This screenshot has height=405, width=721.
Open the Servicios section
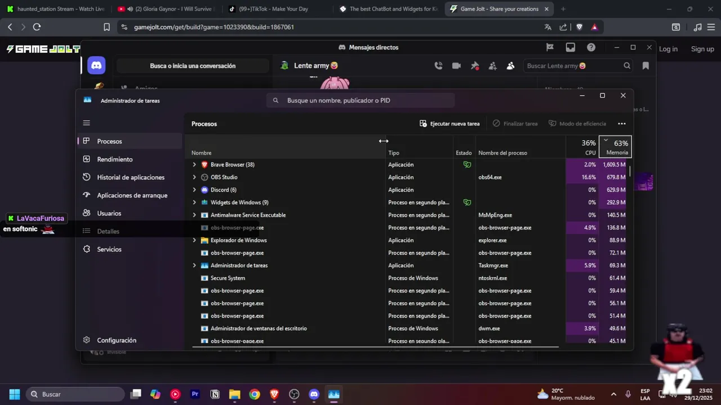pyautogui.click(x=130, y=249)
